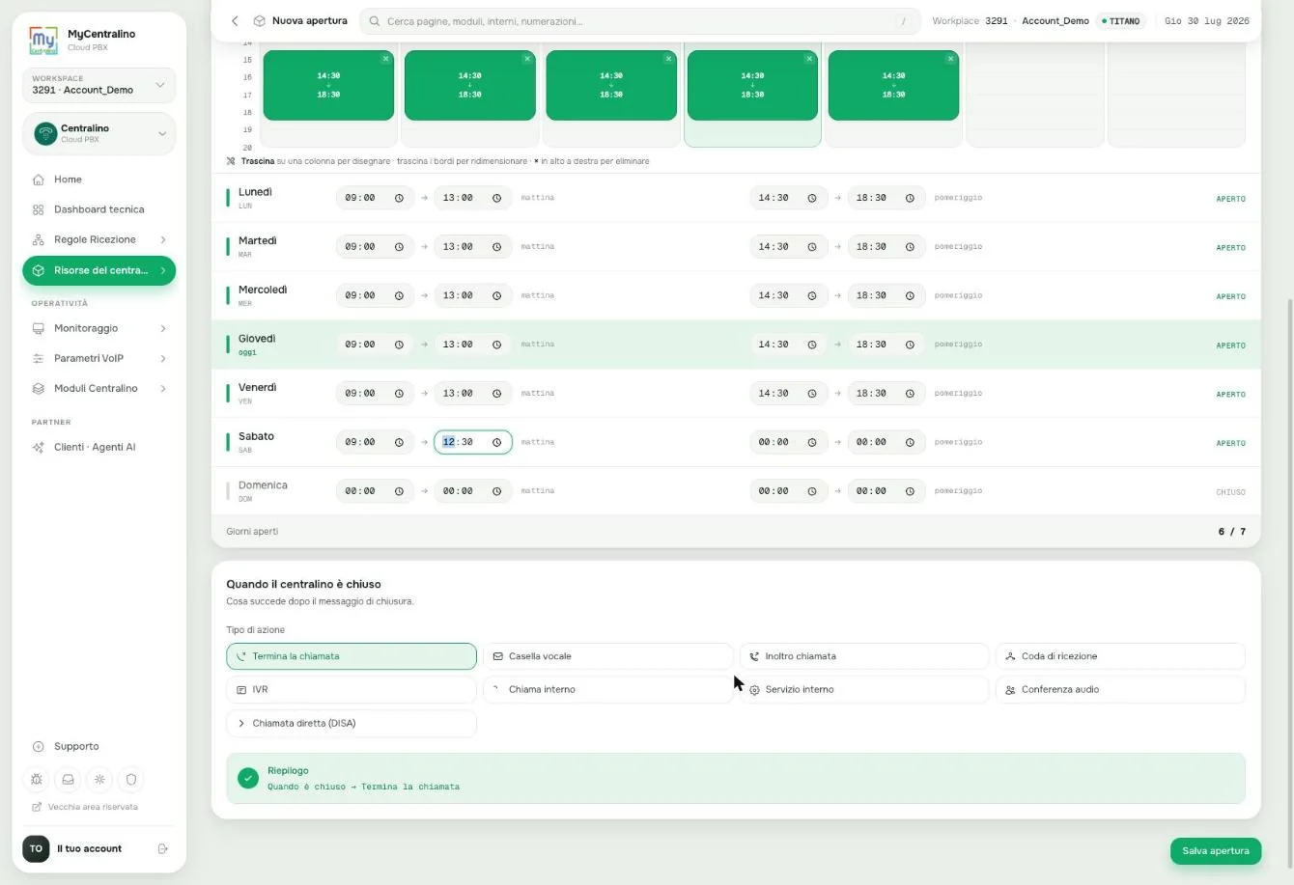Viewport: 1294px width, 885px height.
Task: Select Chiama interno action
Action: coord(608,690)
